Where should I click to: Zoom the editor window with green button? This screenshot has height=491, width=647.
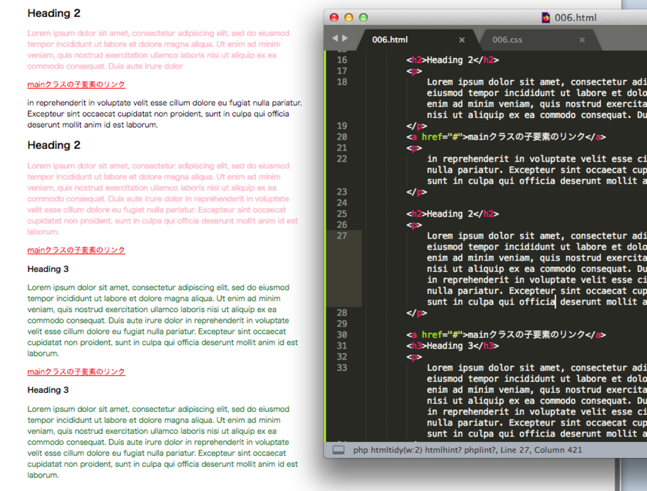tap(364, 18)
